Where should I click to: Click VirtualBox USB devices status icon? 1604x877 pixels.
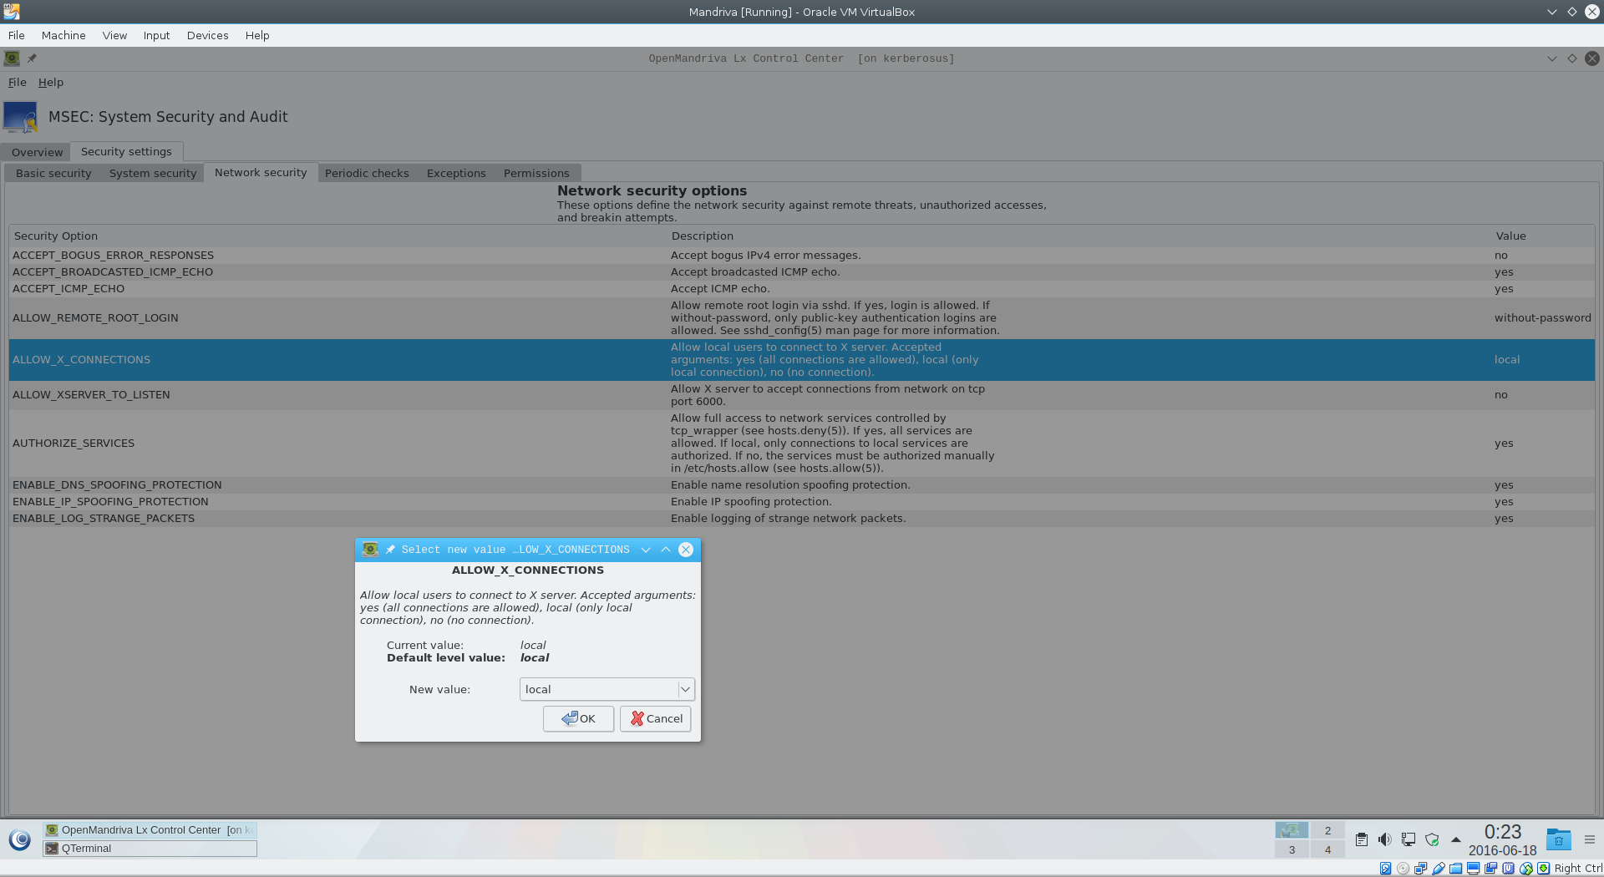[x=1438, y=869]
